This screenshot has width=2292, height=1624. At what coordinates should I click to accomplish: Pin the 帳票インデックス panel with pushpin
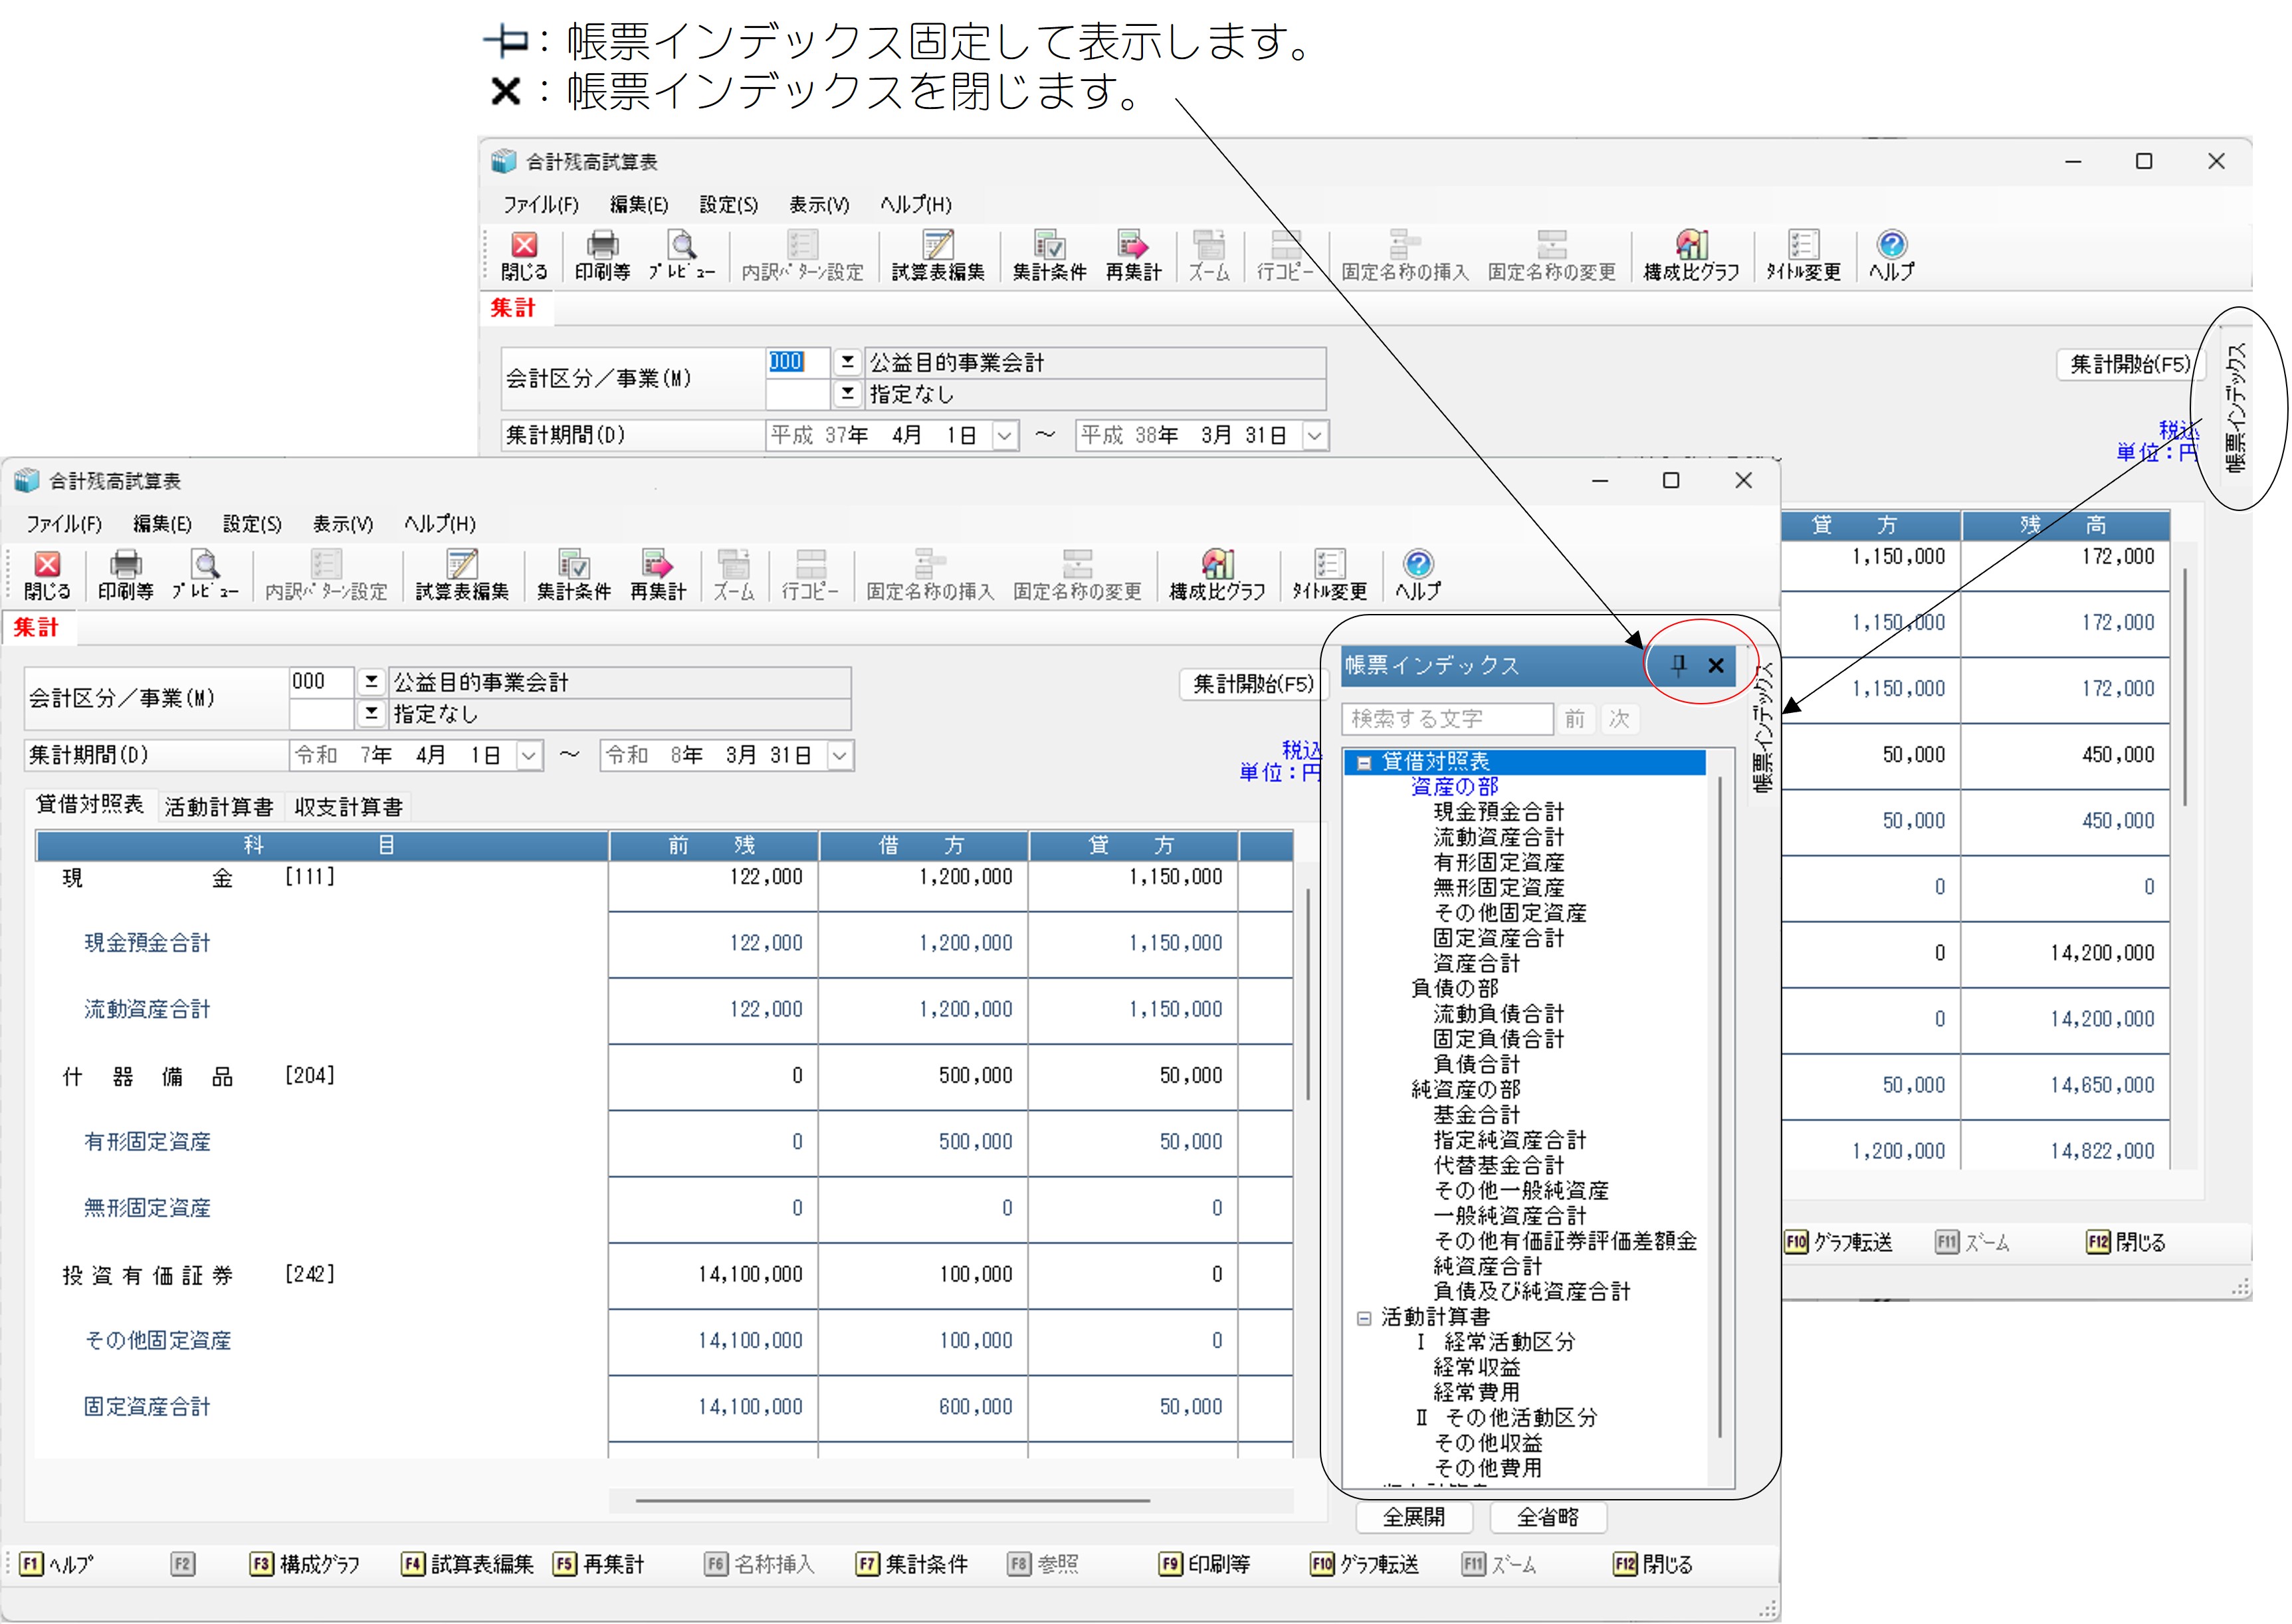(x=1679, y=665)
